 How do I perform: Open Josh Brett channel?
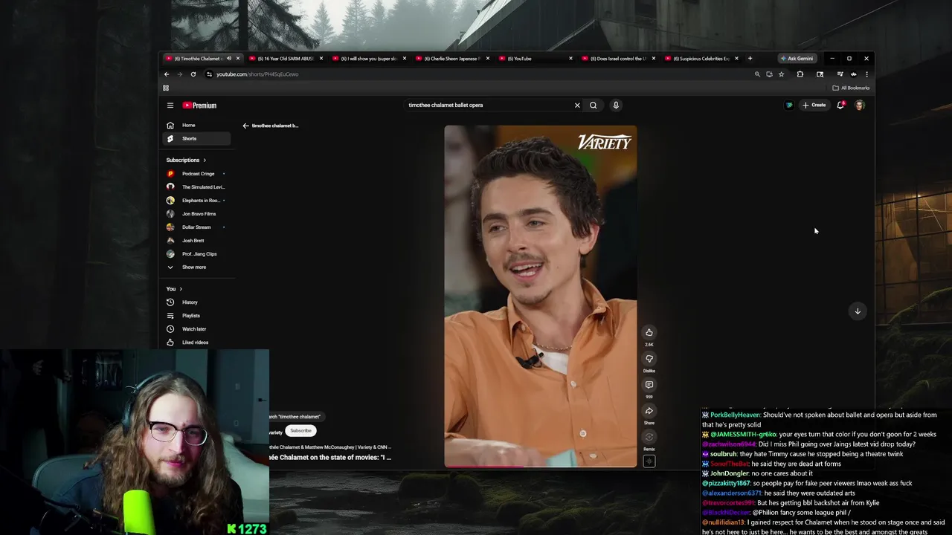(x=196, y=240)
